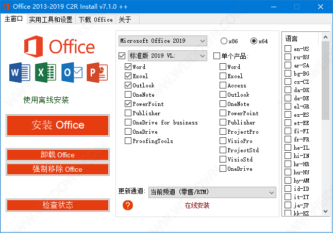
Task: Check ProjectStd under single products
Action: pyautogui.click(x=223, y=150)
